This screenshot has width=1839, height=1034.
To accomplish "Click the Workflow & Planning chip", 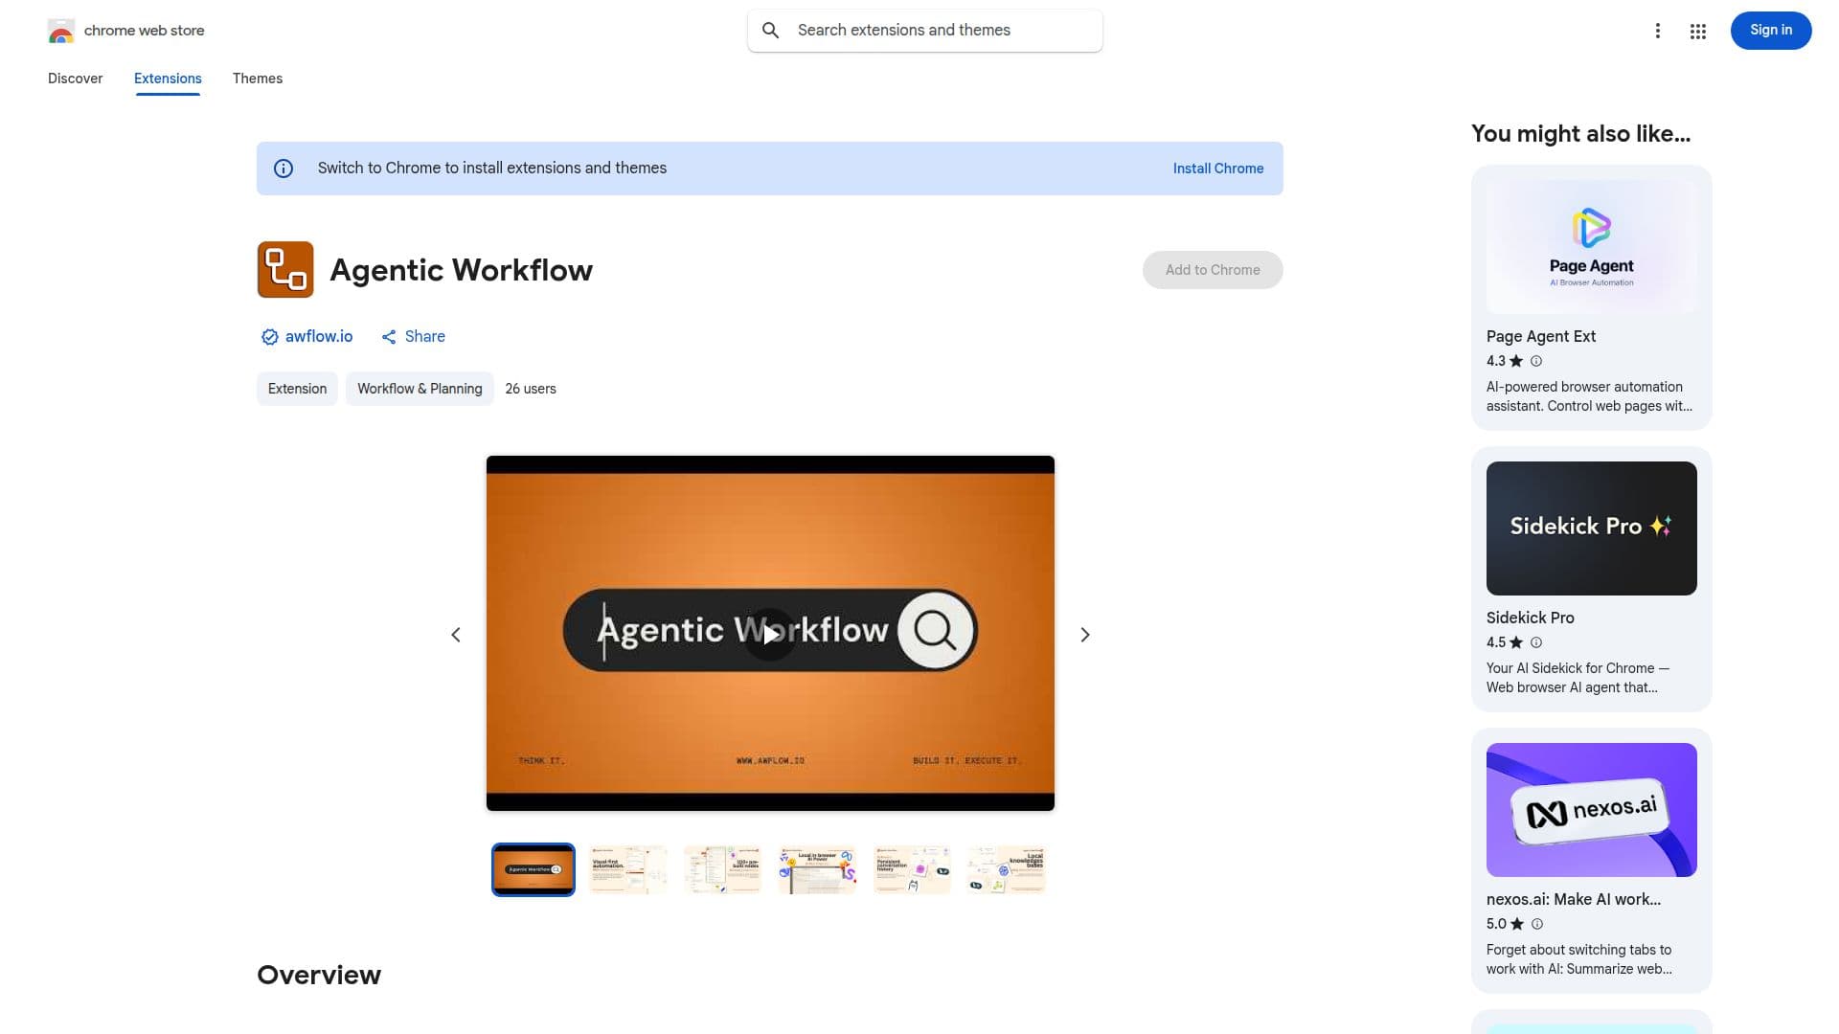I will [420, 389].
